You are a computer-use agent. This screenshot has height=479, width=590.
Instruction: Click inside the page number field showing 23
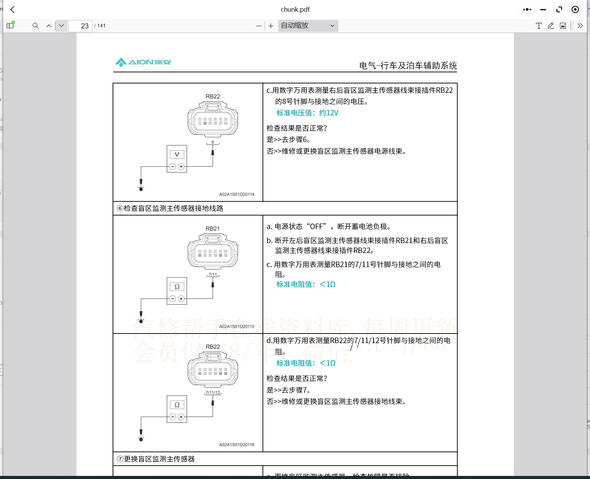point(81,26)
